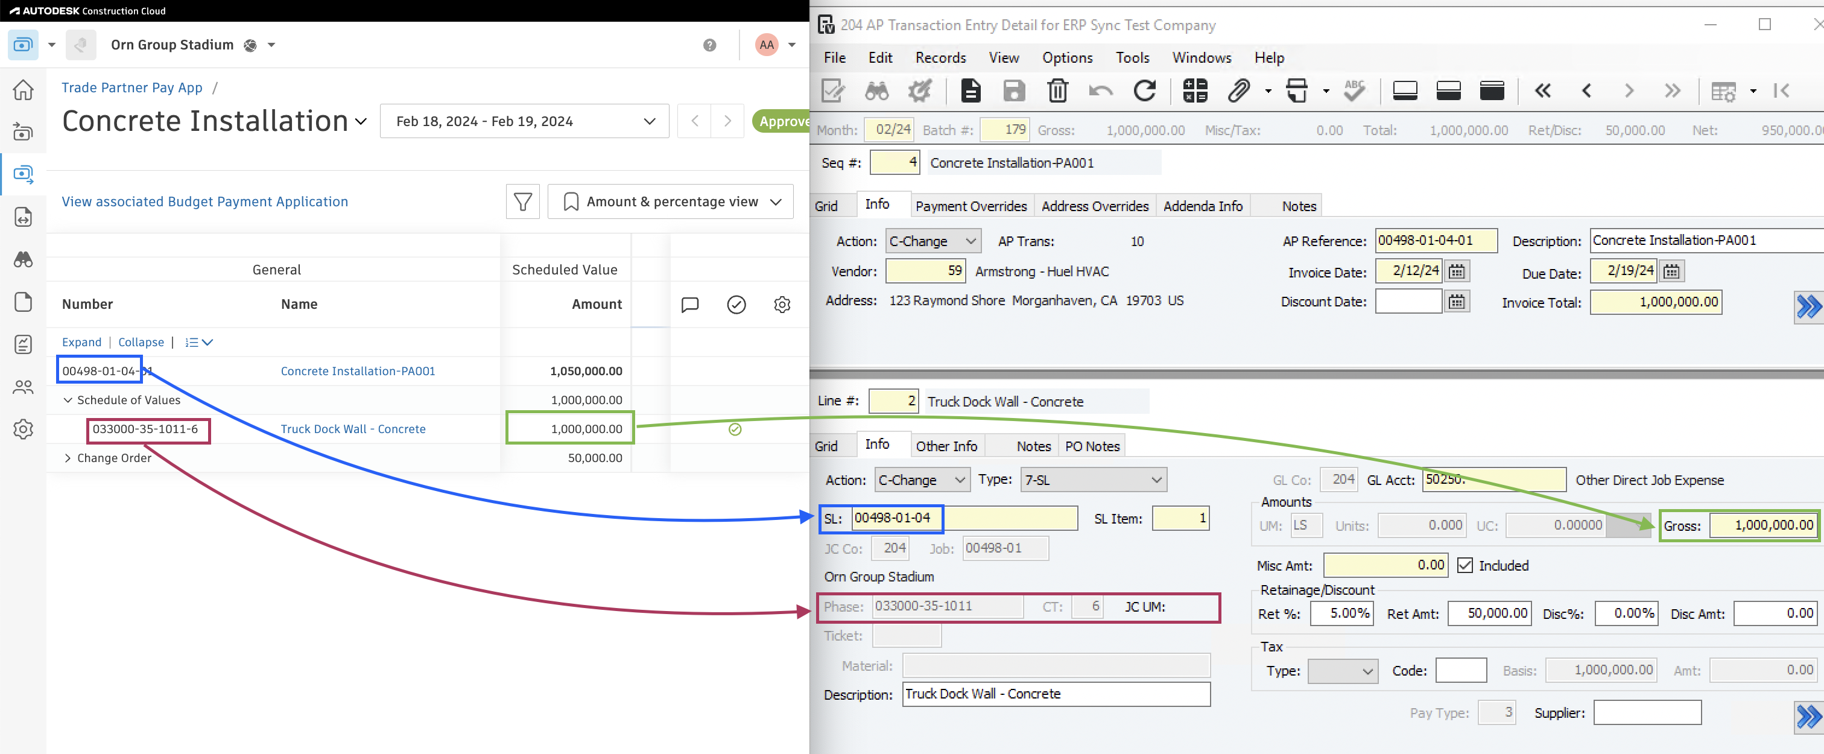The height and width of the screenshot is (754, 1824).
Task: Open the AA user avatar menu
Action: coord(767,45)
